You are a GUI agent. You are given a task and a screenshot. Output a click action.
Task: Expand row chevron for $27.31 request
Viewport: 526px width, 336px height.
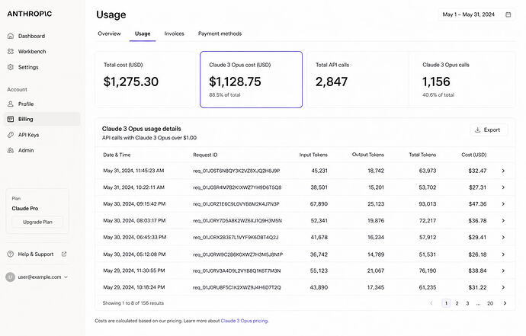(x=503, y=187)
